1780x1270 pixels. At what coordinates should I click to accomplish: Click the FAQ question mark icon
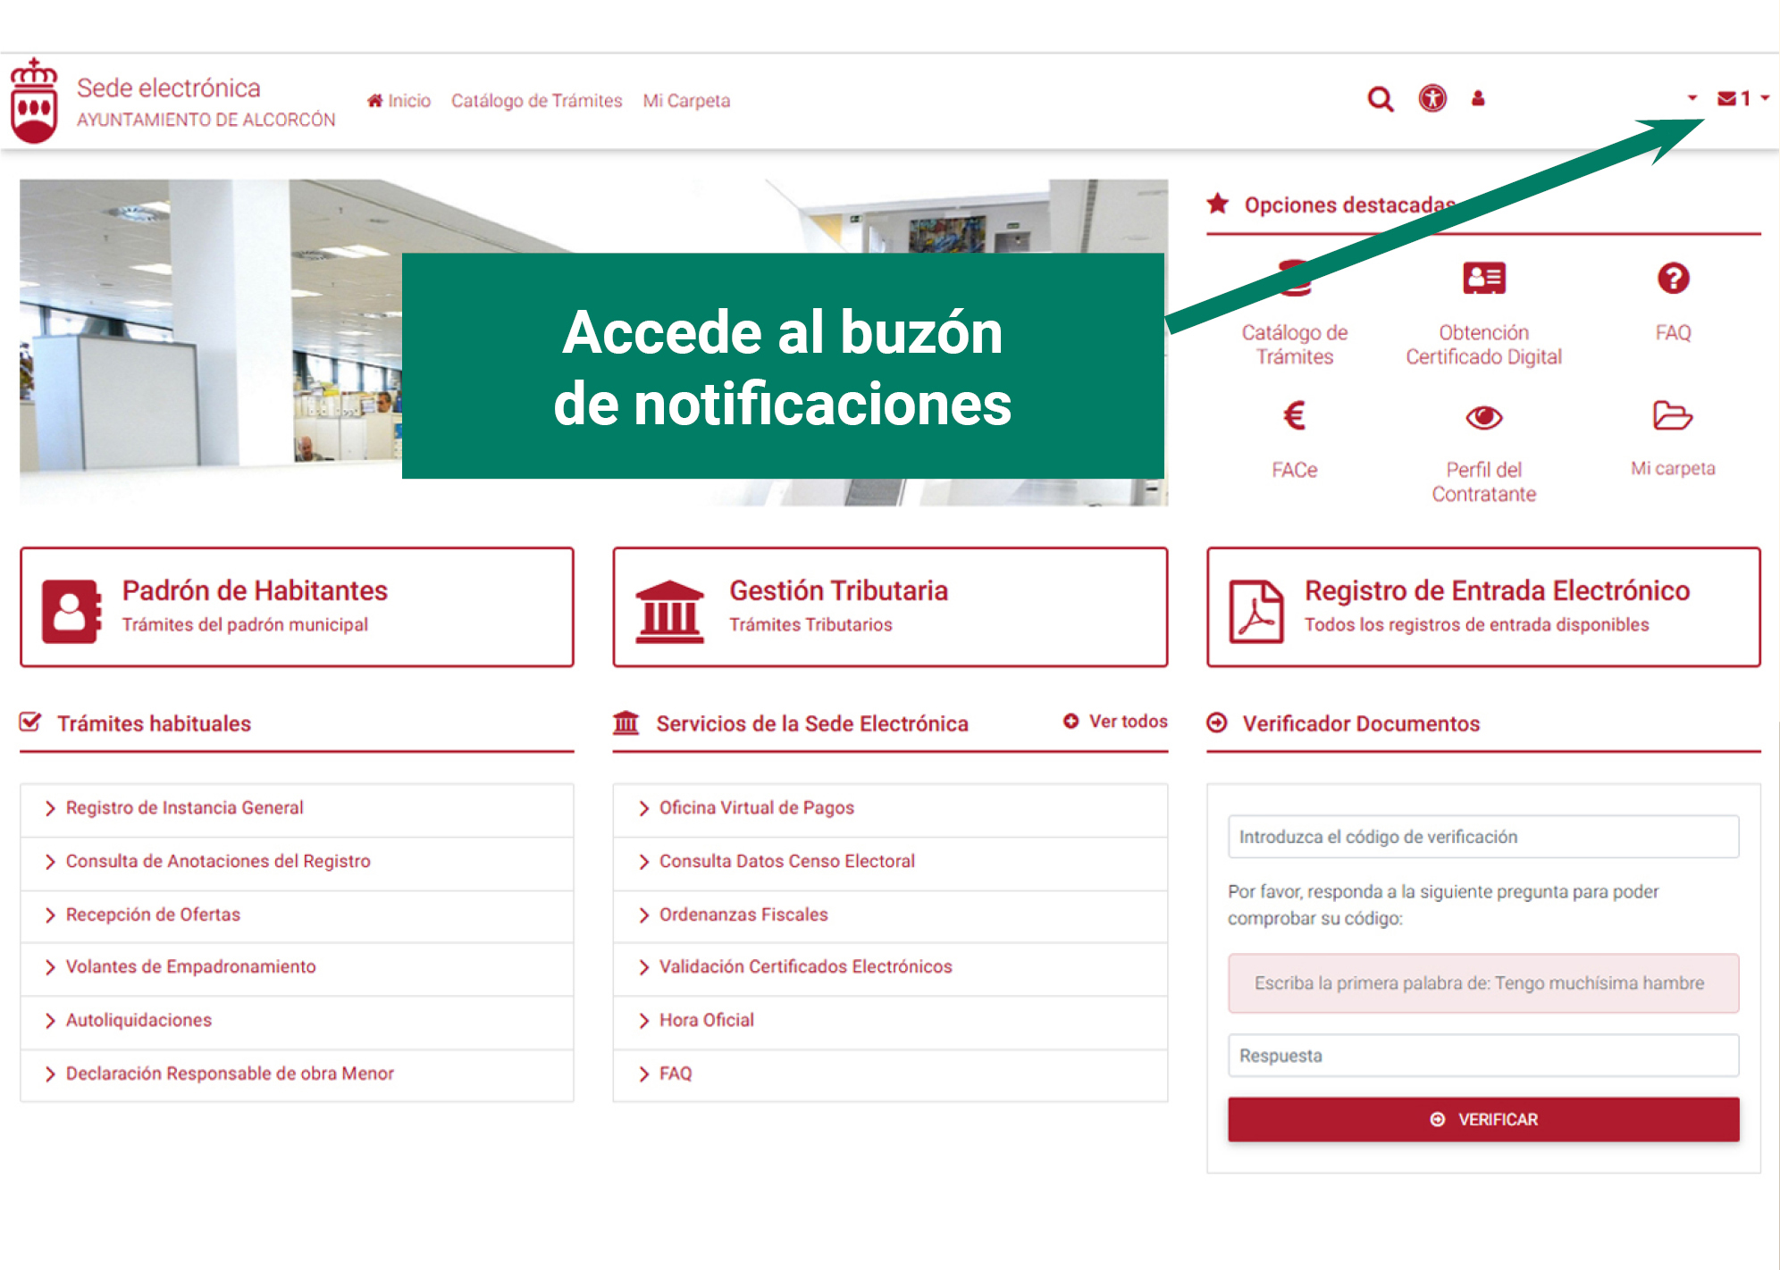(x=1673, y=279)
